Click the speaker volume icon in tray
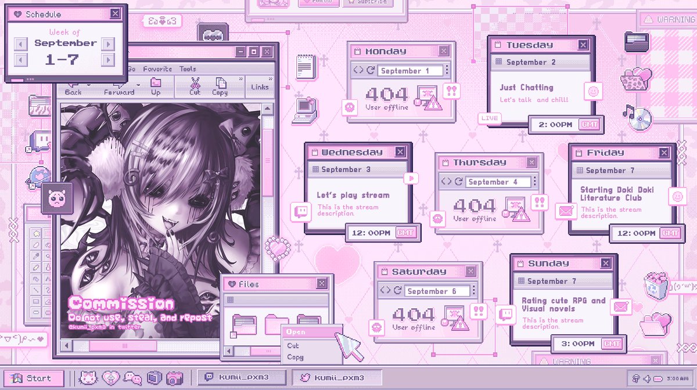This screenshot has height=390, width=697. (648, 378)
